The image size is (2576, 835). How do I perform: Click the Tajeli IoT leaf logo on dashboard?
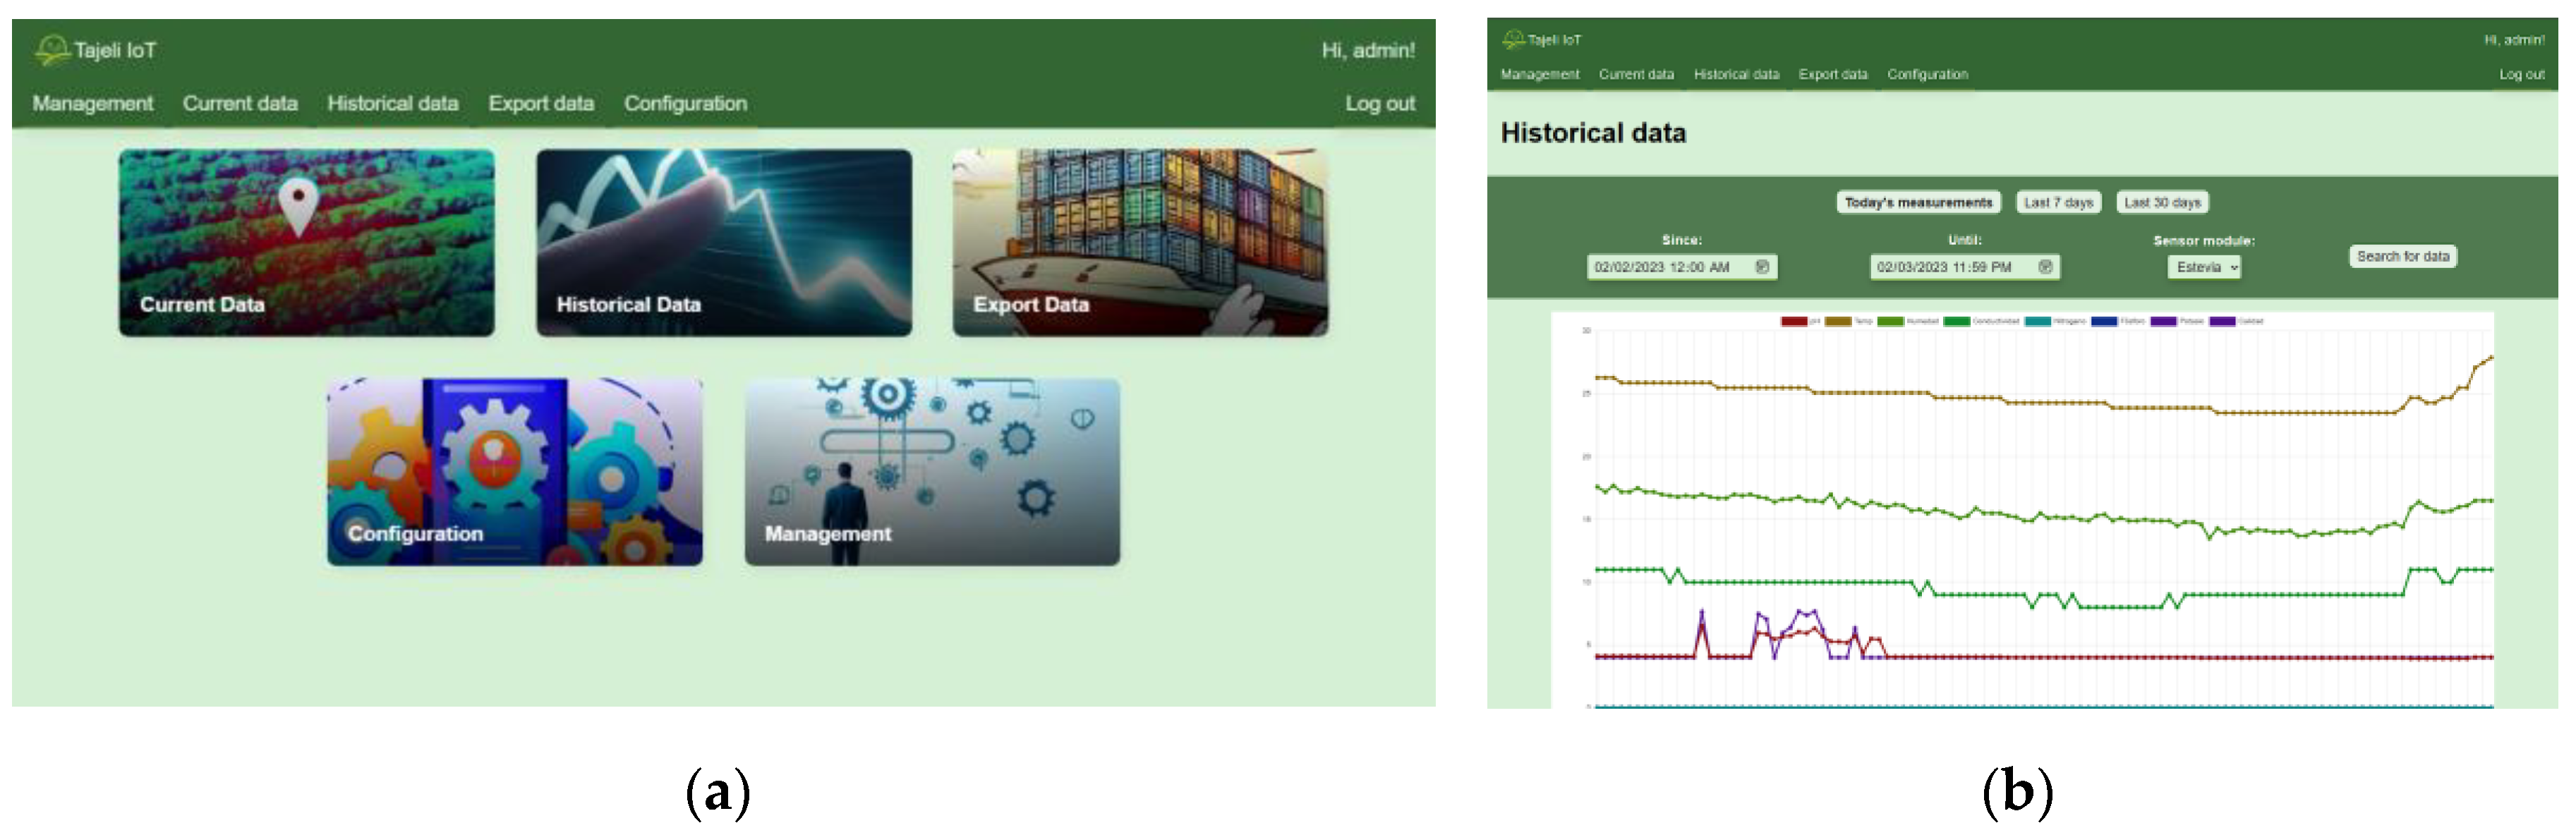pos(52,49)
